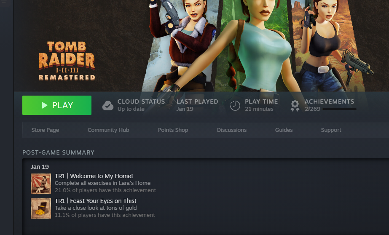Click 'TR1 | Feast Your Eyes on This!' title

pos(95,201)
